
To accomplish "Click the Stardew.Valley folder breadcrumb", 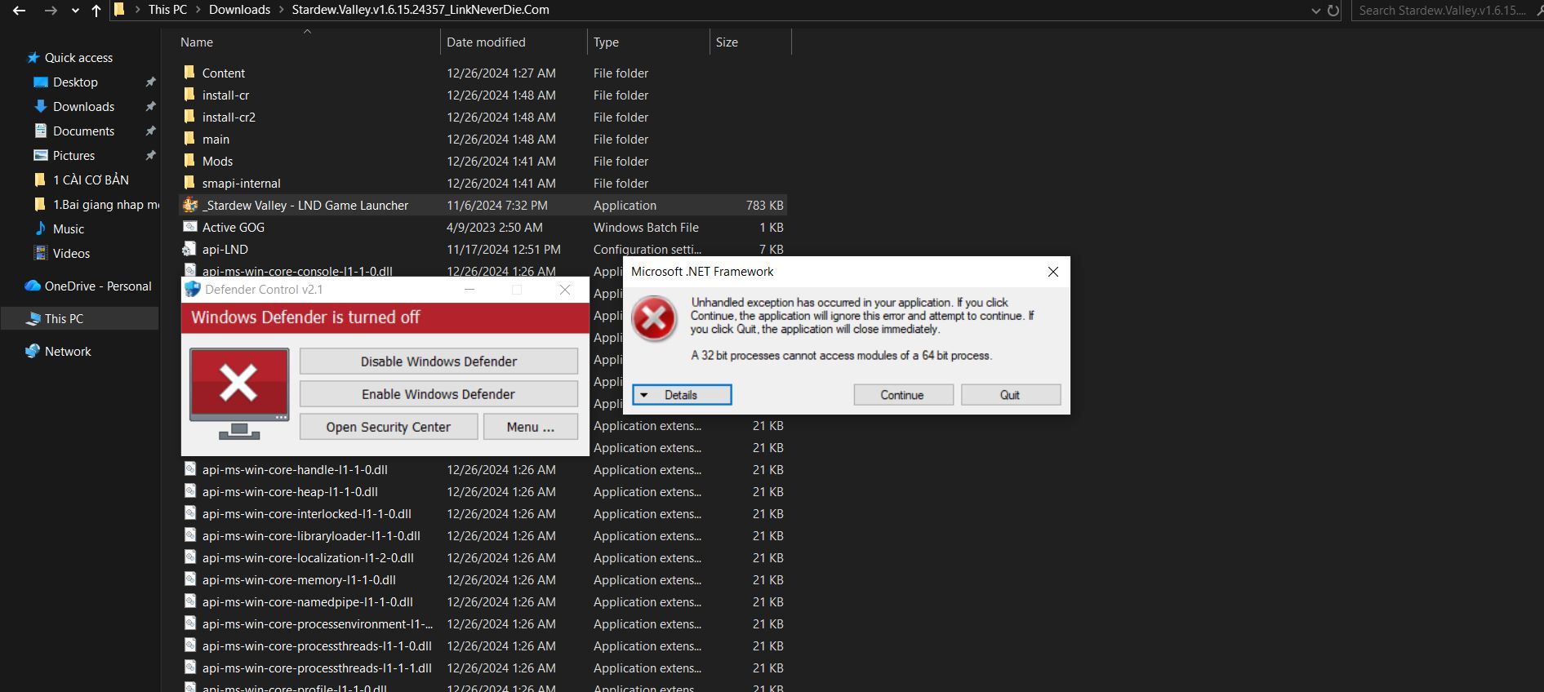I will (x=420, y=10).
